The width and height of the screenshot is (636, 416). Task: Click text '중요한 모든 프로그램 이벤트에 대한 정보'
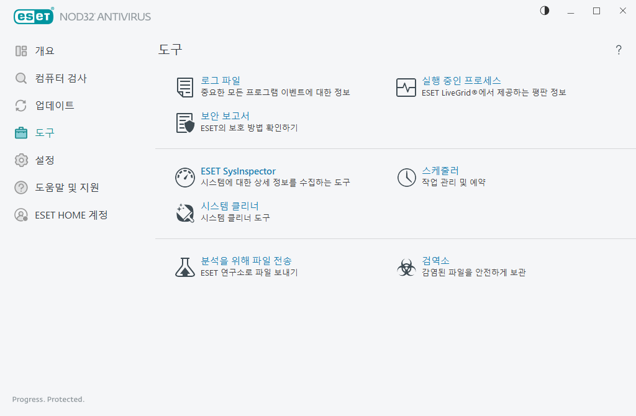pos(275,93)
